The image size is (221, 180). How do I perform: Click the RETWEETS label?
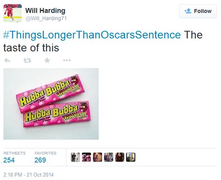coord(14,153)
